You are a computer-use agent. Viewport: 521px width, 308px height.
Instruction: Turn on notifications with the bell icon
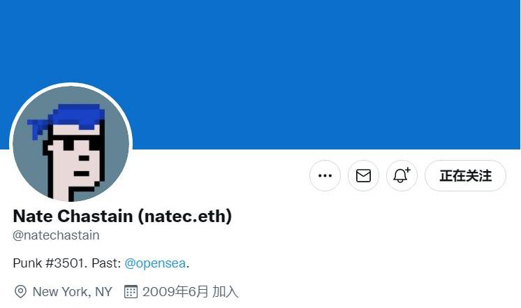point(402,175)
